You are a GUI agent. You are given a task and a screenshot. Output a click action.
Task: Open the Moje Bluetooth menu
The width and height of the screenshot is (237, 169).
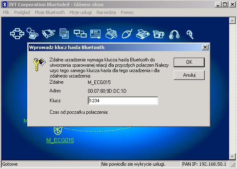click(x=50, y=12)
